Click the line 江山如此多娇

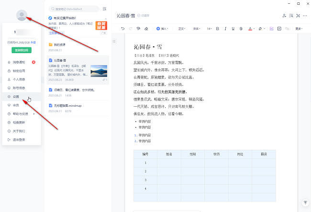click(160, 92)
